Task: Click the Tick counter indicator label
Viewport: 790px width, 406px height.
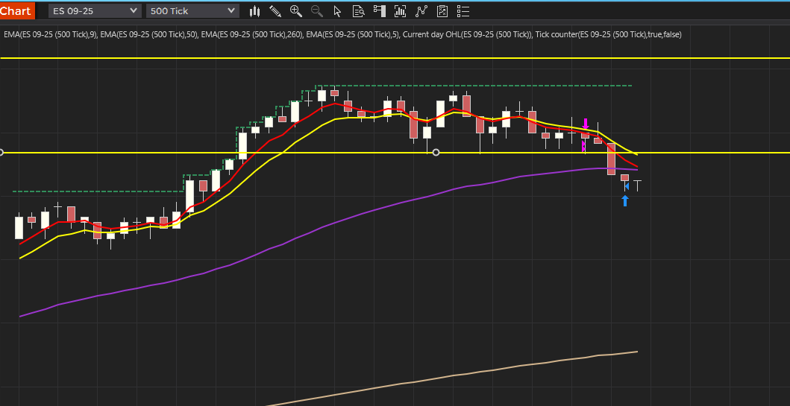Action: pyautogui.click(x=609, y=34)
